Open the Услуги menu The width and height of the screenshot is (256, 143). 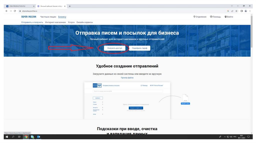click(x=71, y=22)
